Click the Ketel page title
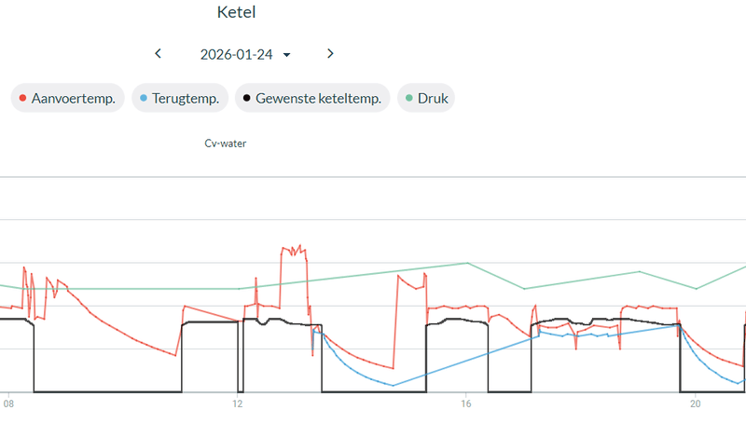746x424 pixels. tap(236, 13)
